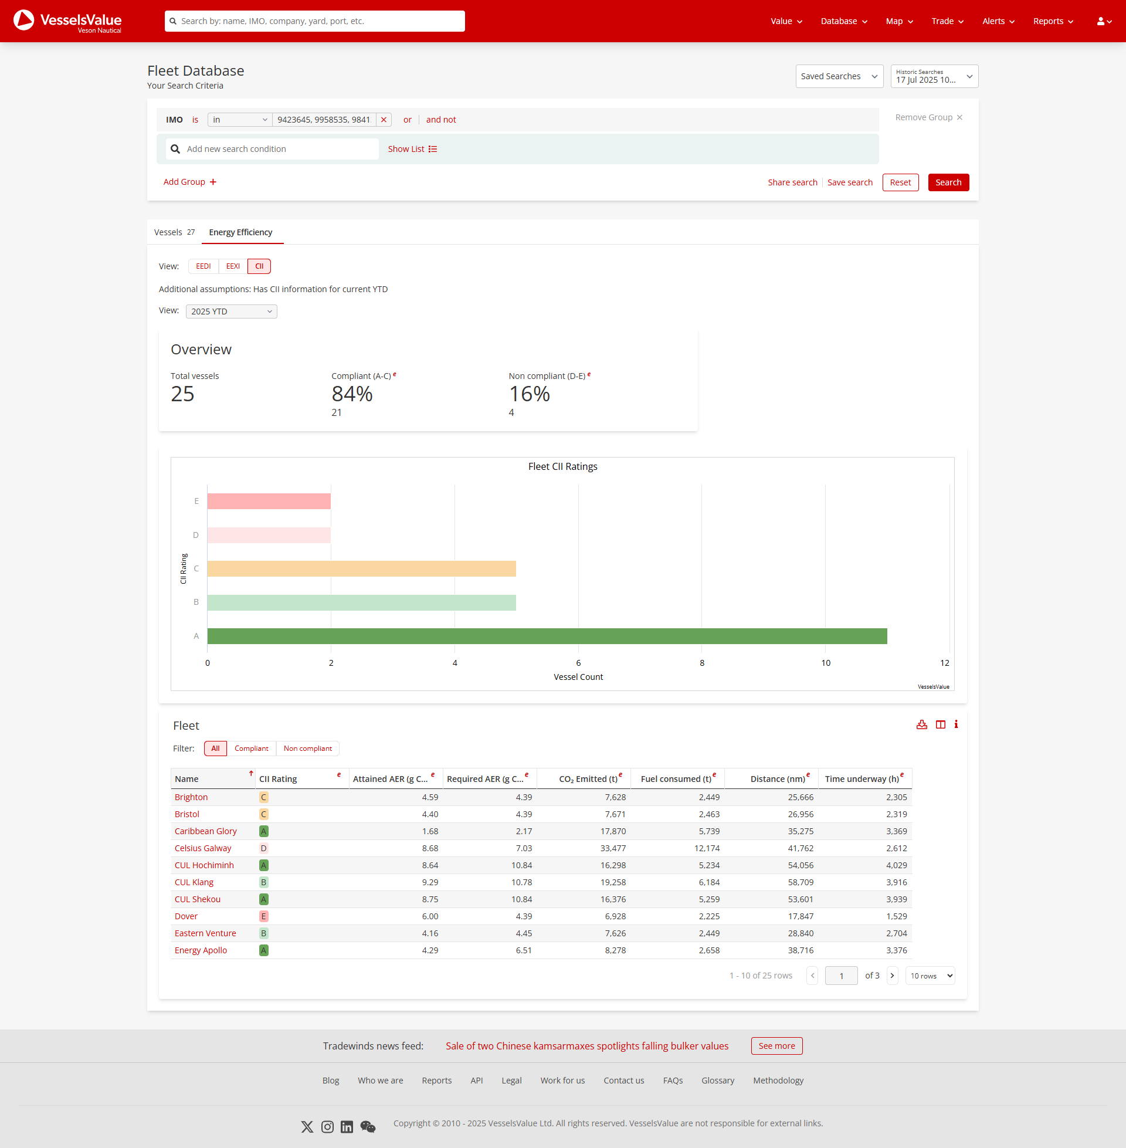
Task: Filter the fleet to Non compliant vessels
Action: click(307, 747)
